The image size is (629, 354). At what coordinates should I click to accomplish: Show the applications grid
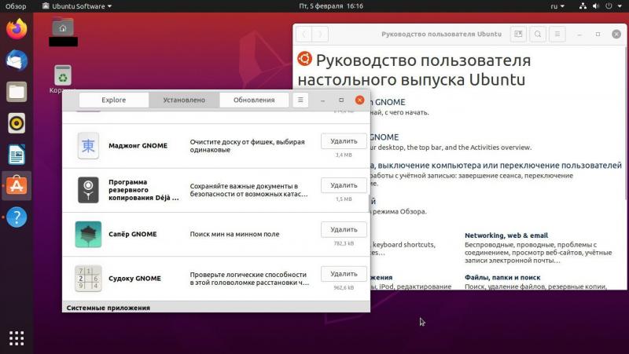coord(17,338)
